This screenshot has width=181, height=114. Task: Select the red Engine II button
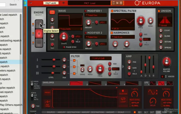(39, 34)
